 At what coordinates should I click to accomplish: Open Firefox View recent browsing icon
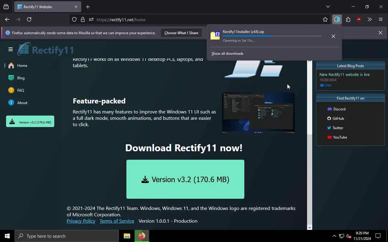[6, 7]
